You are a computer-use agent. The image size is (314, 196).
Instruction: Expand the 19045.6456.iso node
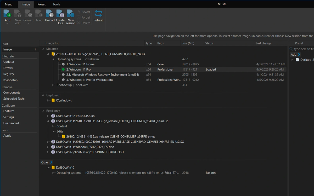[48, 116]
